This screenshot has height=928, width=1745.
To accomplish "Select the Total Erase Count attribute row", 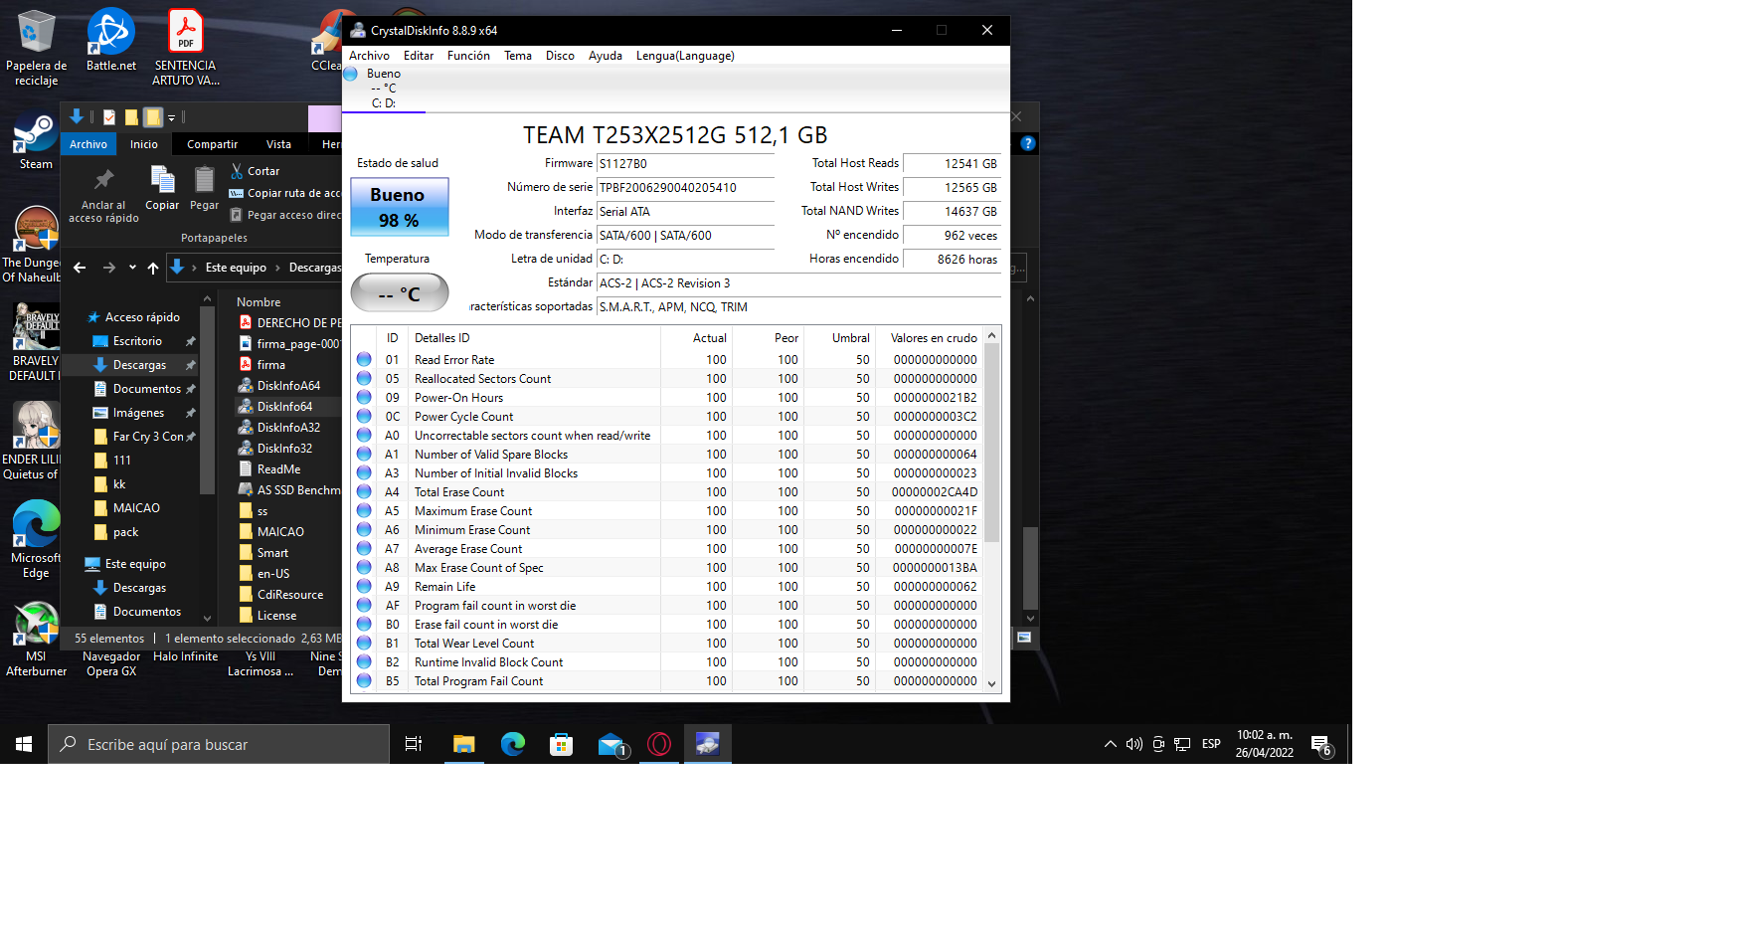I will [x=667, y=492].
